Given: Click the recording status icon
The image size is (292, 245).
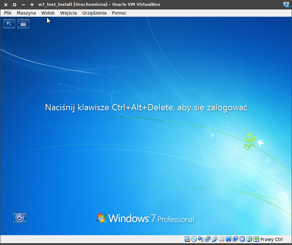Looking at the screenshot, I should 235,239.
